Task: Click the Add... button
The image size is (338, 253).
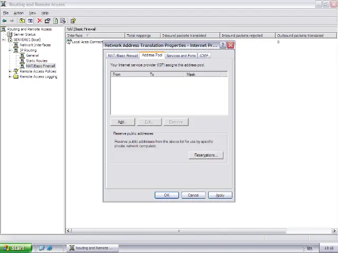Action: click(x=123, y=122)
